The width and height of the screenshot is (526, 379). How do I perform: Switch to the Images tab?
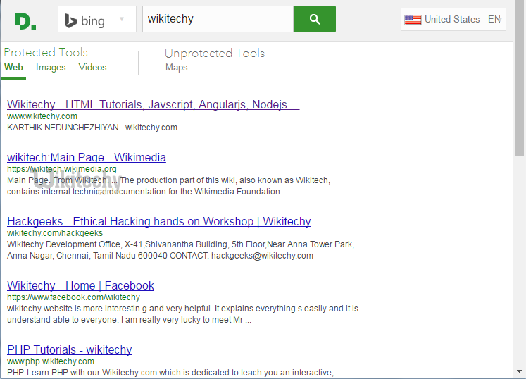[x=51, y=68]
